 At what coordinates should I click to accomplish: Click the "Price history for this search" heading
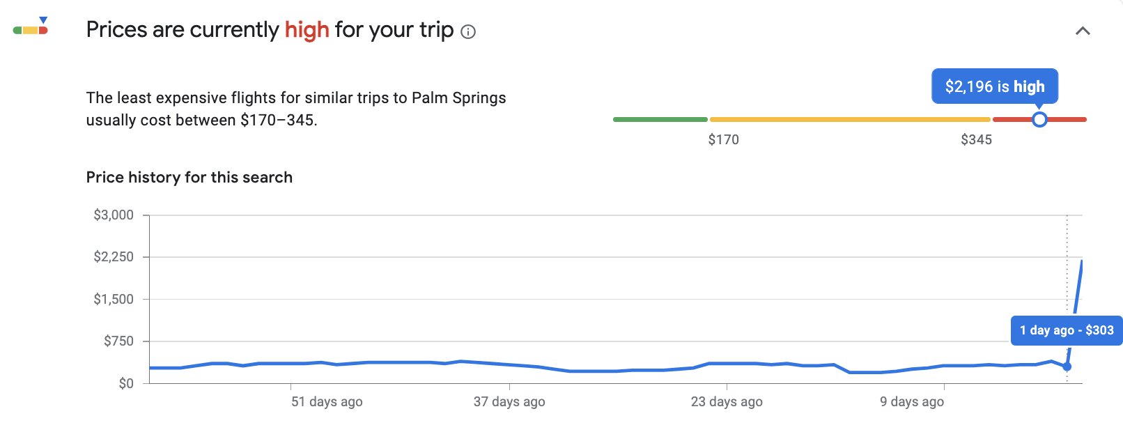point(189,178)
